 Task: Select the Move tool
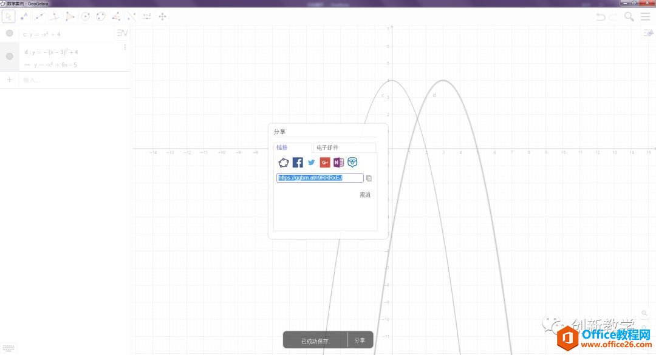(8, 16)
